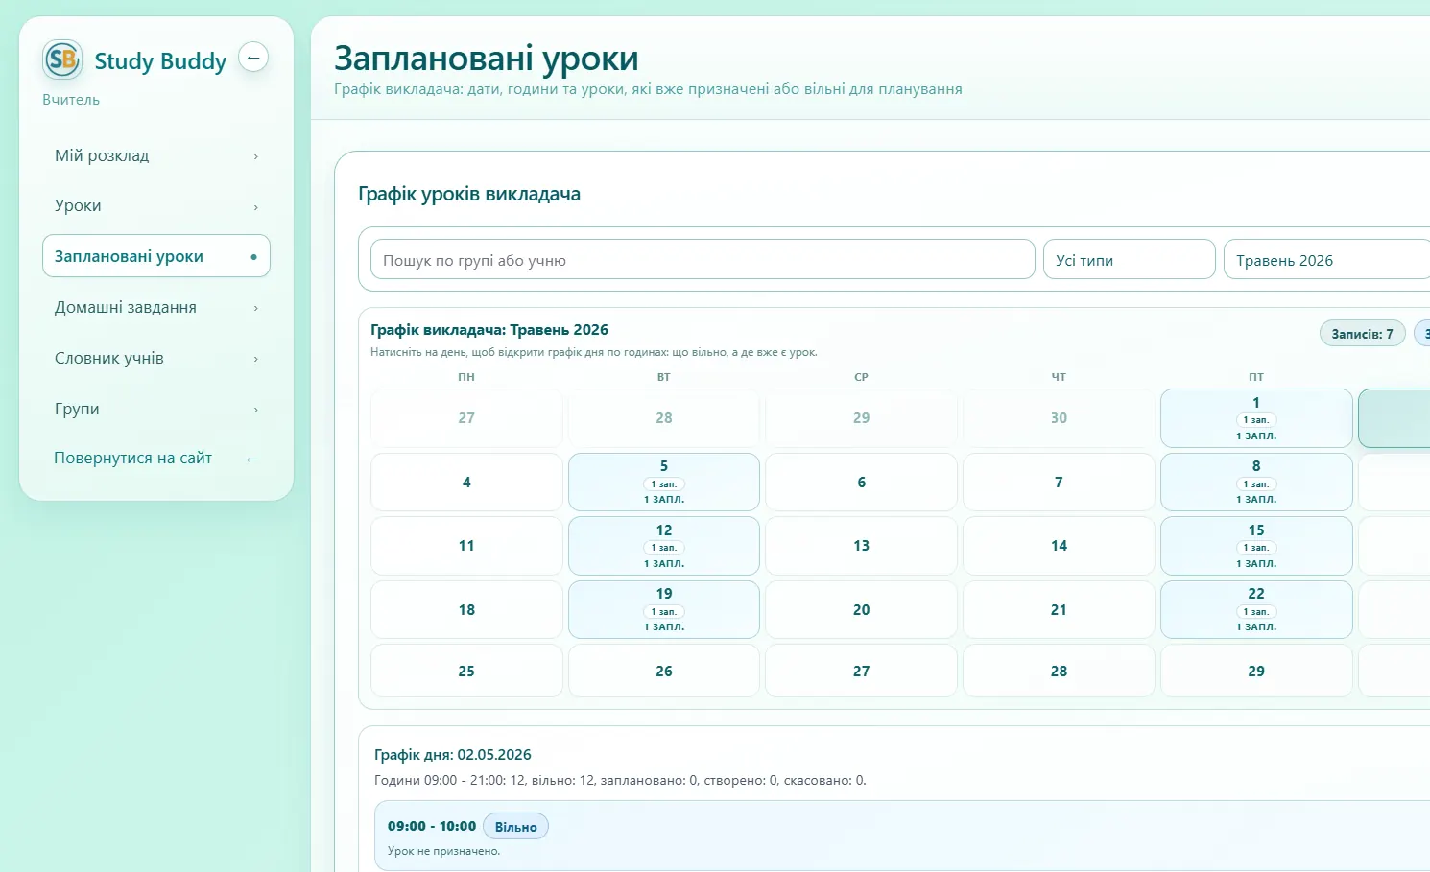Select calendar day 7

coord(1059,482)
